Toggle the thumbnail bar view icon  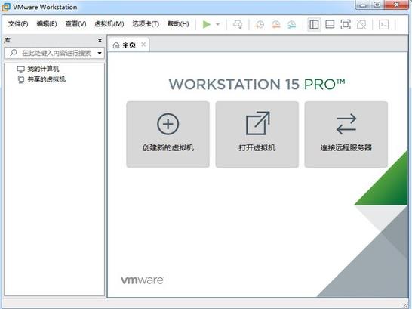click(x=330, y=24)
